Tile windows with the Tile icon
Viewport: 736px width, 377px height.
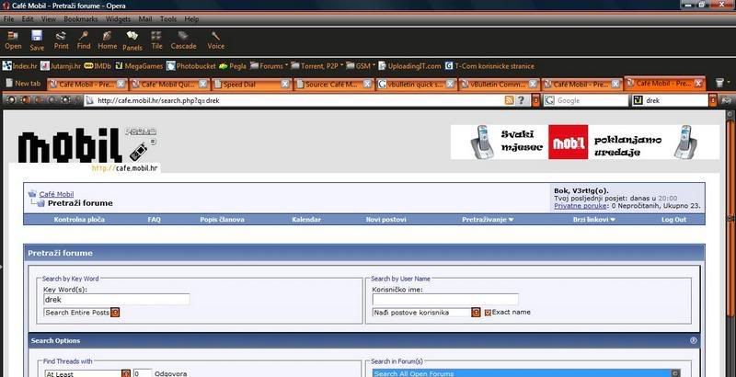point(156,40)
